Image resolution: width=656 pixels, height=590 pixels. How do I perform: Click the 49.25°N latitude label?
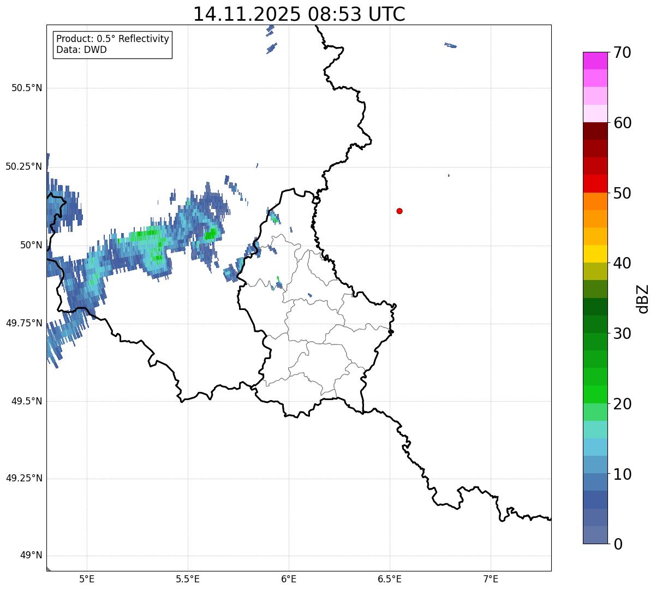coord(23,479)
